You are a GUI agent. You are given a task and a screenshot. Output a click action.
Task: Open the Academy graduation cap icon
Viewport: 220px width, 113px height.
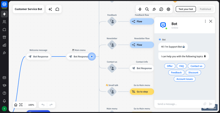click(4, 85)
